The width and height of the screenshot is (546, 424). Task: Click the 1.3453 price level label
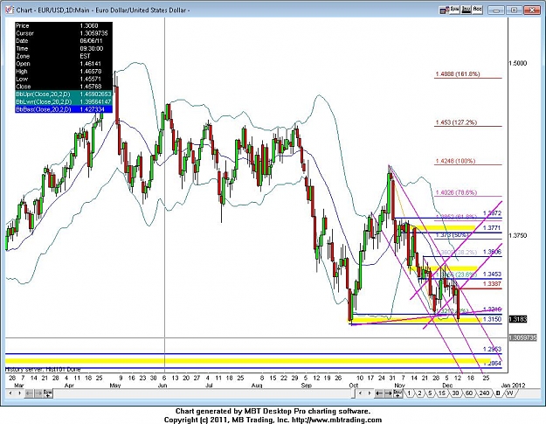tap(492, 275)
